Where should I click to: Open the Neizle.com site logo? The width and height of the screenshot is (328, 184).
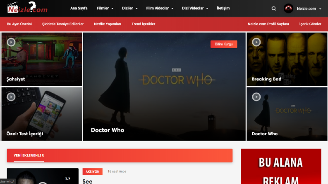tap(27, 7)
